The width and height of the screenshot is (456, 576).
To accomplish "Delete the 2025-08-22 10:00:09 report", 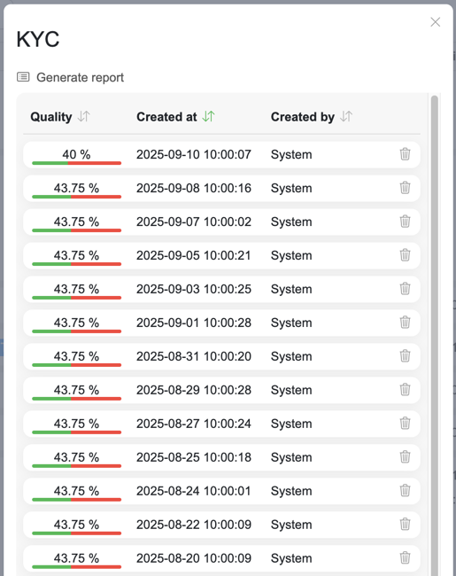I will [405, 525].
